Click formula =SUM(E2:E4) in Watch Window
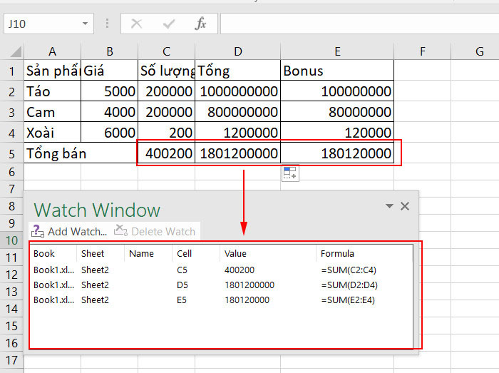This screenshot has width=499, height=373. coord(348,300)
